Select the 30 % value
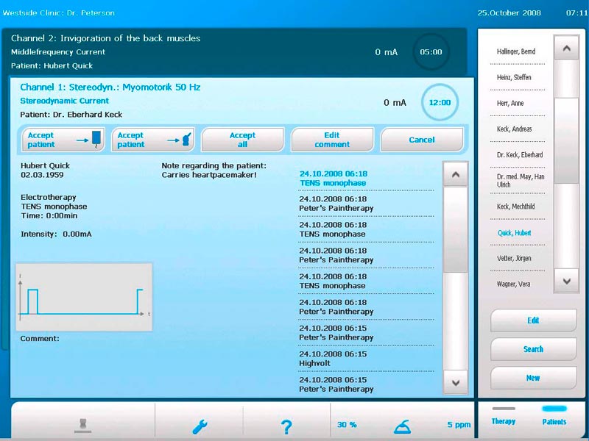 click(x=347, y=425)
